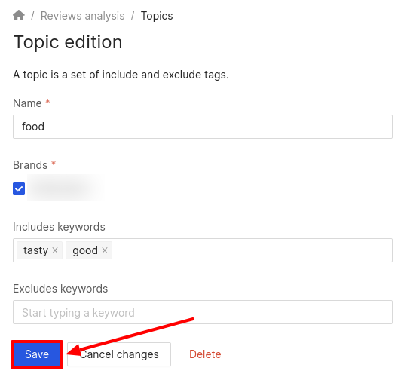Click the 'Includes keywords' label
The width and height of the screenshot is (407, 386).
point(59,227)
